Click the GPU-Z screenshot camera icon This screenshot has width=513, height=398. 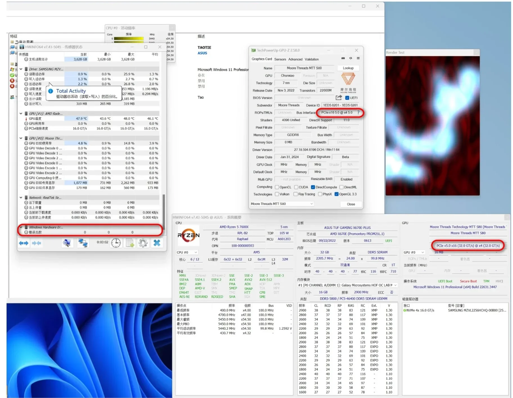(343, 58)
